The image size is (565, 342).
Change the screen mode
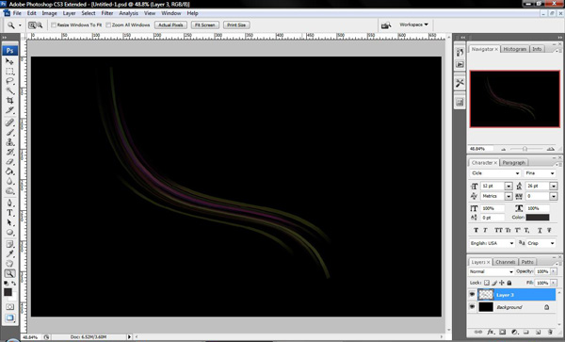coord(9,318)
